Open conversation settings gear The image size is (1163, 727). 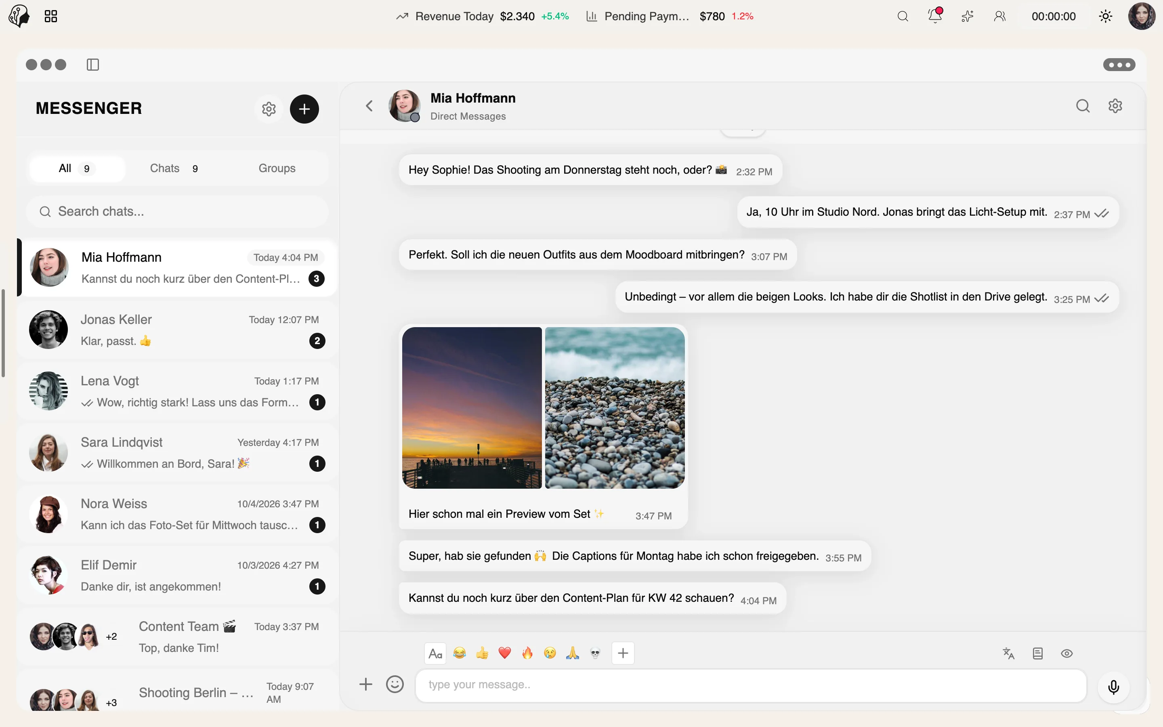[1115, 106]
